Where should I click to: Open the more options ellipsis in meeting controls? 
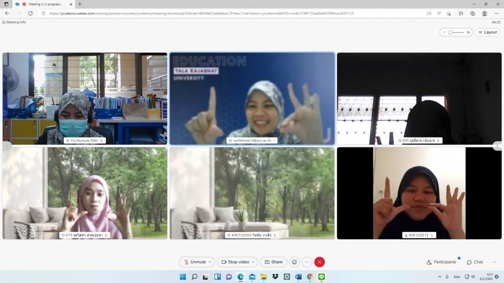307,262
